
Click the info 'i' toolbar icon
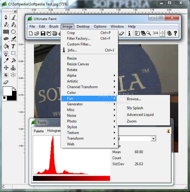(x=129, y=33)
